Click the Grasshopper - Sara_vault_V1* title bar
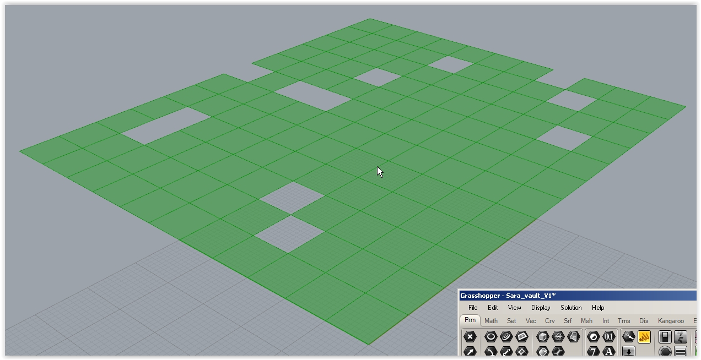The width and height of the screenshot is (701, 360). (578, 296)
